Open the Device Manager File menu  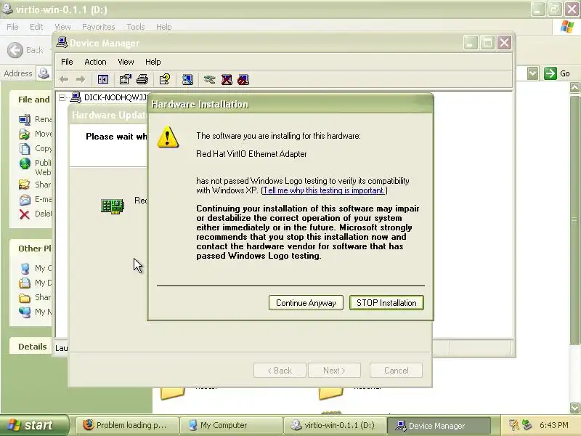pos(67,62)
